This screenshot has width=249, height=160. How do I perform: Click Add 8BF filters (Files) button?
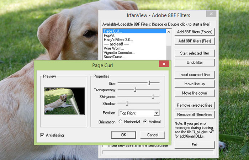click(195, 41)
